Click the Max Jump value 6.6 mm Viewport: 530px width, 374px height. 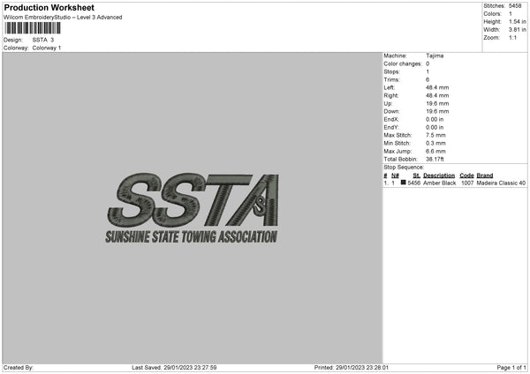(x=435, y=151)
